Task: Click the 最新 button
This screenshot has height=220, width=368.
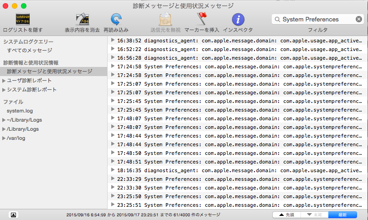Action: coord(342,215)
